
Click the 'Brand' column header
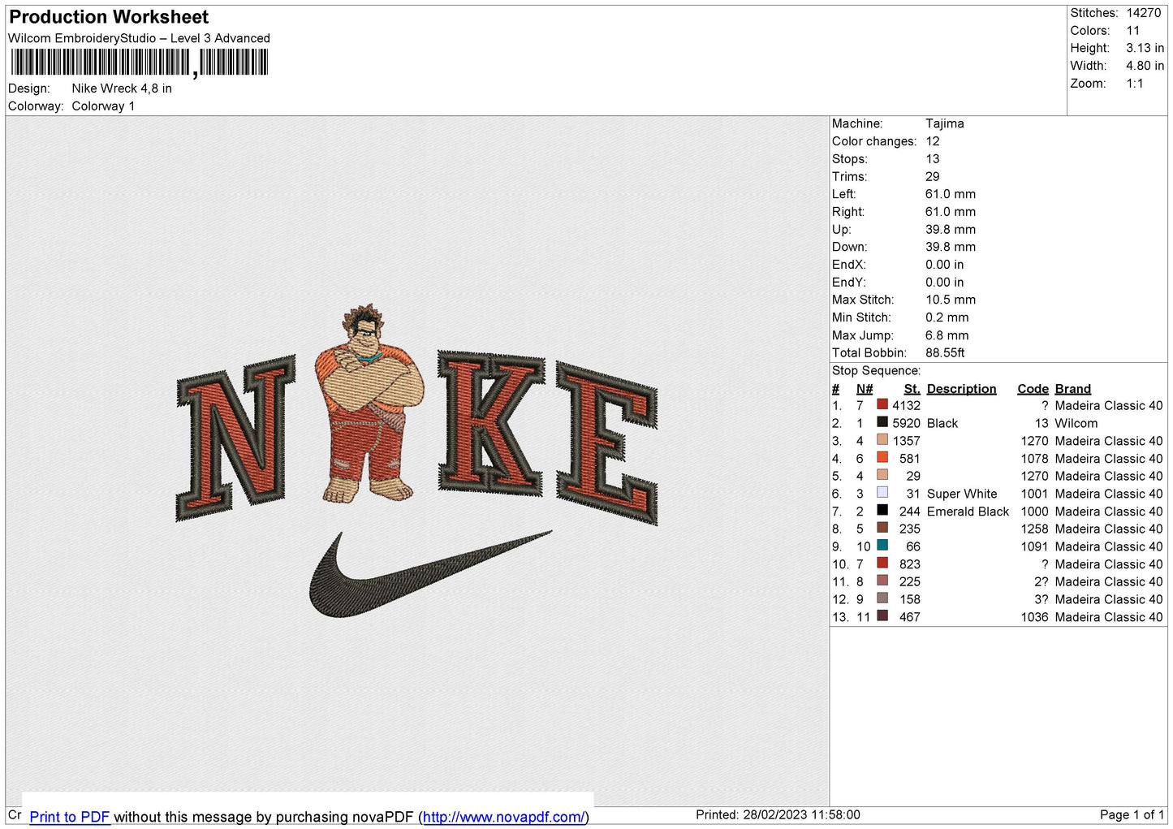pyautogui.click(x=1073, y=389)
